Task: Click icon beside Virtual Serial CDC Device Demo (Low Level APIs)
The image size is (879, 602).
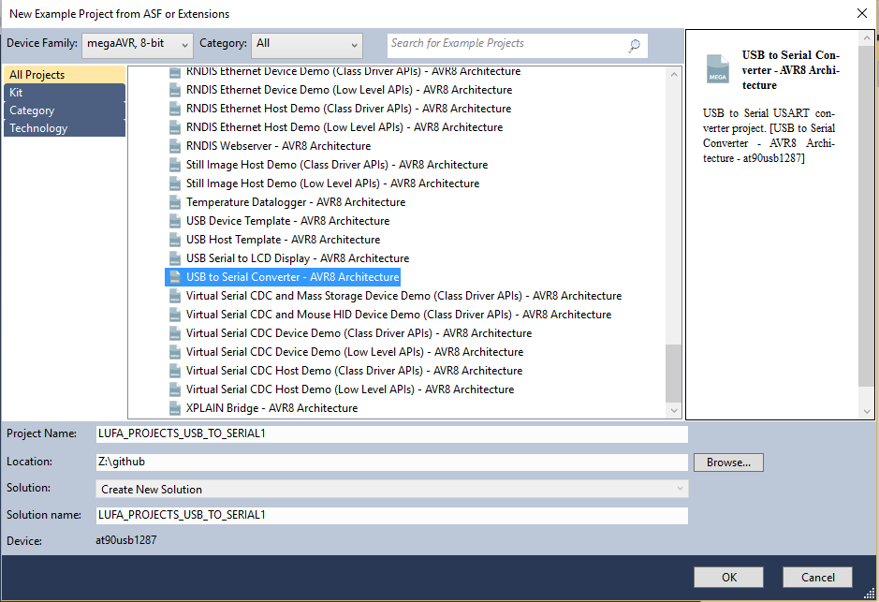Action: tap(175, 352)
